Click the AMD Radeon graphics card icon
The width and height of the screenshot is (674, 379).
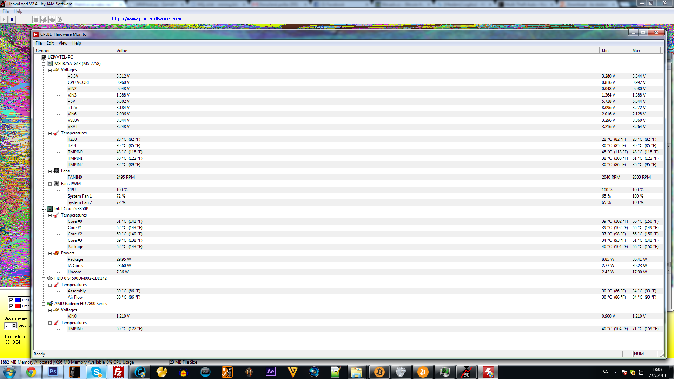point(50,304)
